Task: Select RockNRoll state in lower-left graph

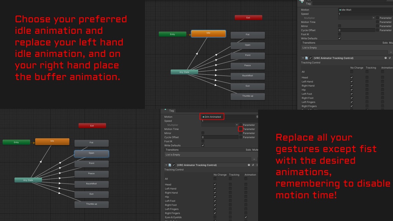Action: (91, 184)
